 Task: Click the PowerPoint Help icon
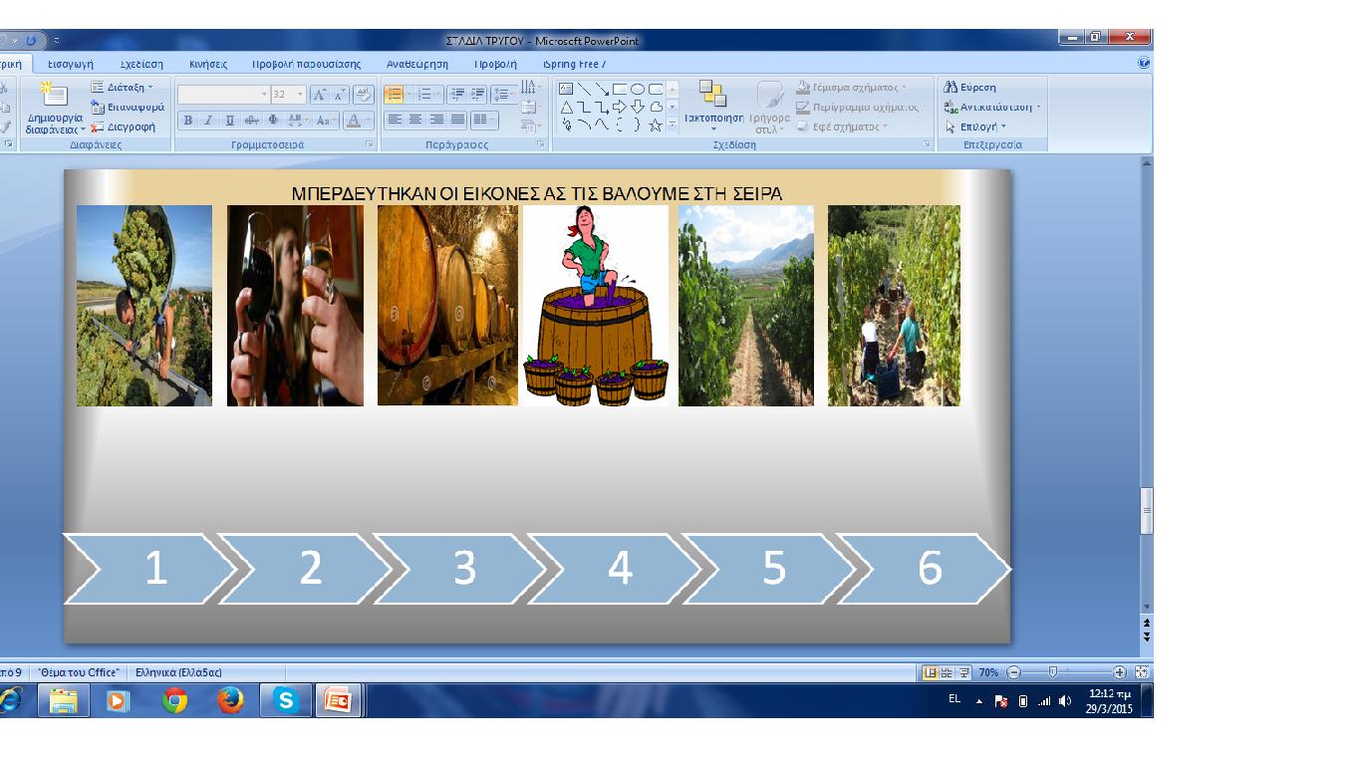pyautogui.click(x=1144, y=63)
